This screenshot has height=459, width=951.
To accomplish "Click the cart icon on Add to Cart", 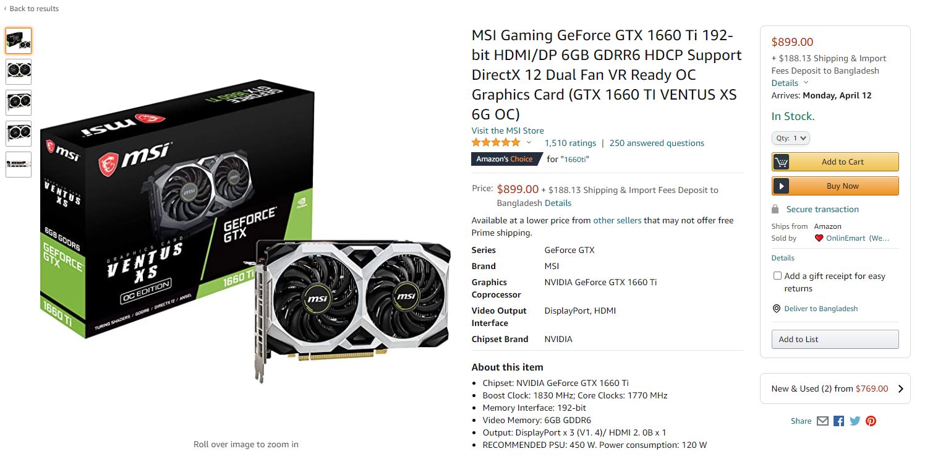I will (782, 162).
